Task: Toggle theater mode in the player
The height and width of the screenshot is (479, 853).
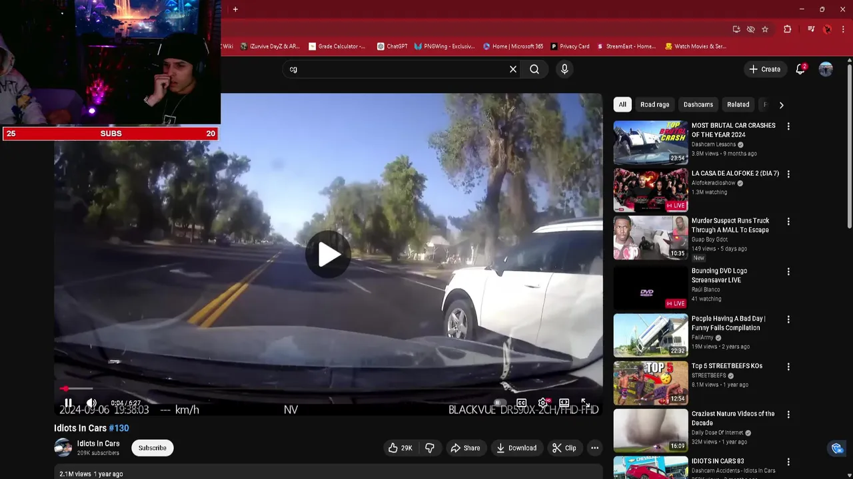Action: tap(564, 403)
